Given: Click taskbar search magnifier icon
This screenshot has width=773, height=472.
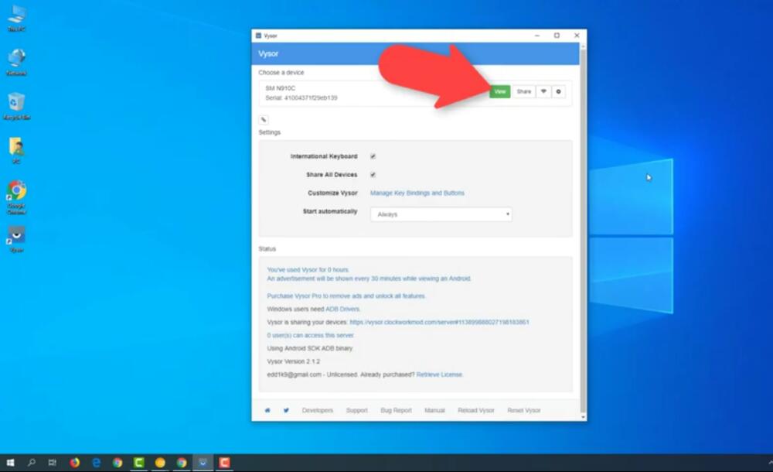Looking at the screenshot, I should point(32,463).
